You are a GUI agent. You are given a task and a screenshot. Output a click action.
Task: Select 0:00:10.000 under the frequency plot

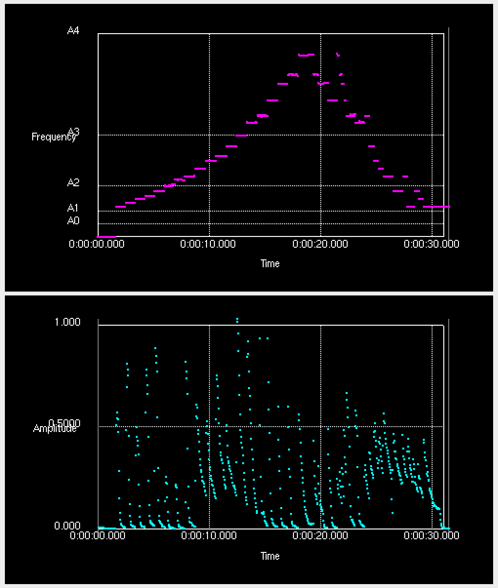(x=208, y=244)
